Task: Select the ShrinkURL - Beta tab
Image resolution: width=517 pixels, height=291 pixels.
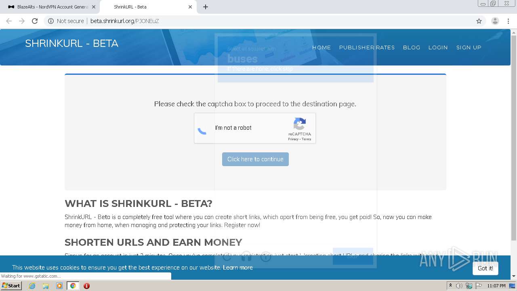Action: [148, 7]
